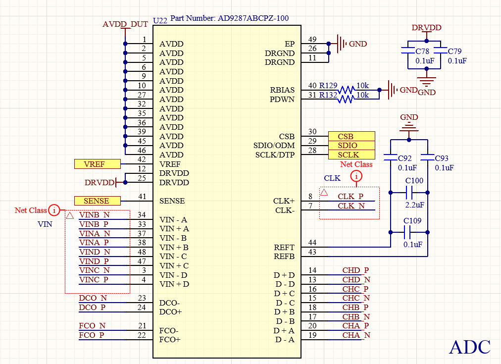This screenshot has height=364, width=501.
Task: Select the AVDD_DUT power port label
Action: click(125, 24)
